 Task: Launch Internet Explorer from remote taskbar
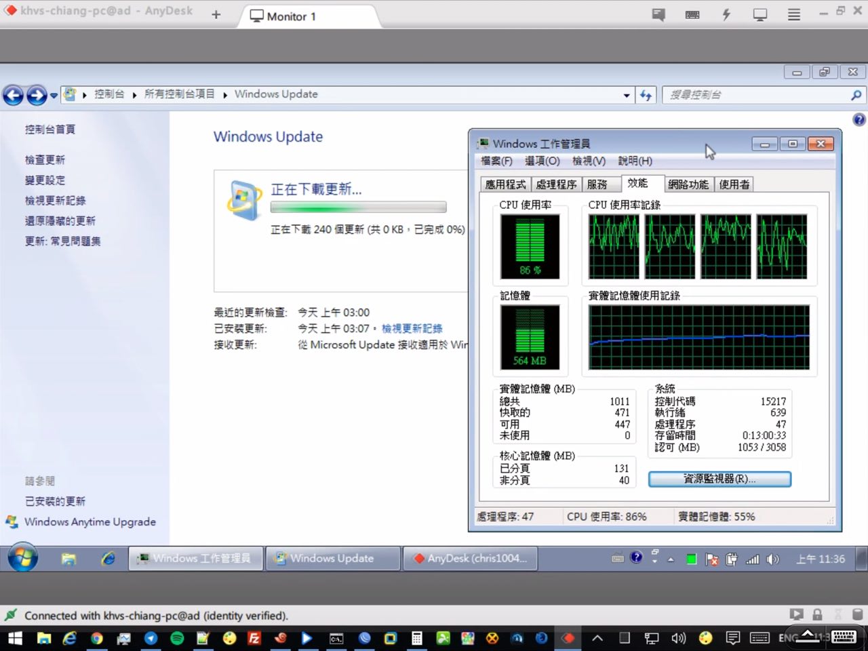108,559
